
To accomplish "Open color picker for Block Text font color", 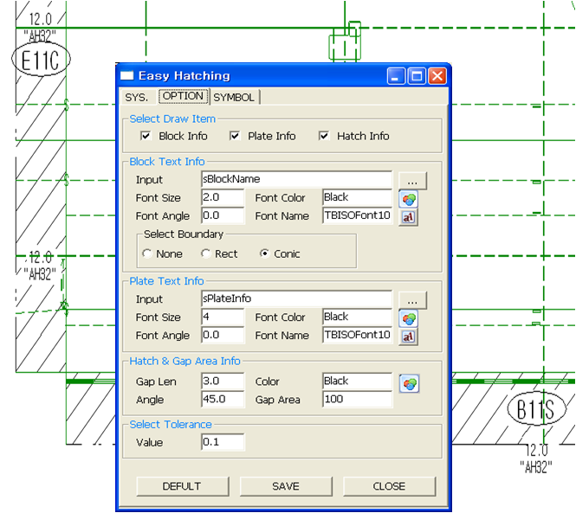I will click(x=409, y=199).
